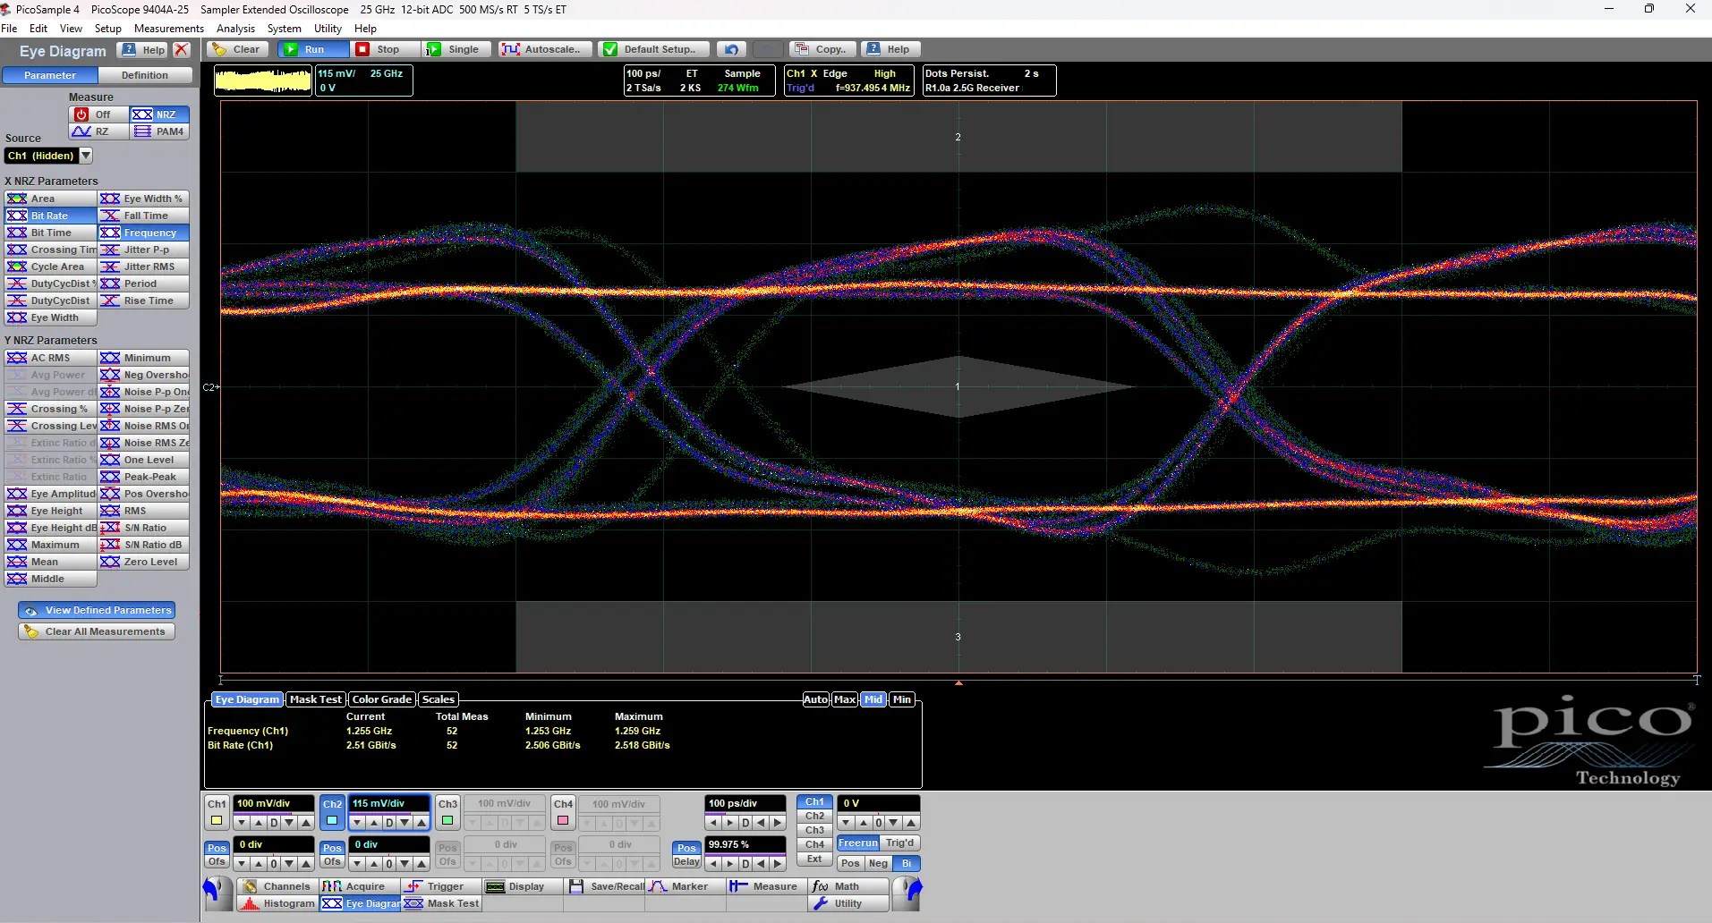1712x923 pixels.
Task: Decrease Ch1 scale with first down arrow
Action: pos(242,823)
